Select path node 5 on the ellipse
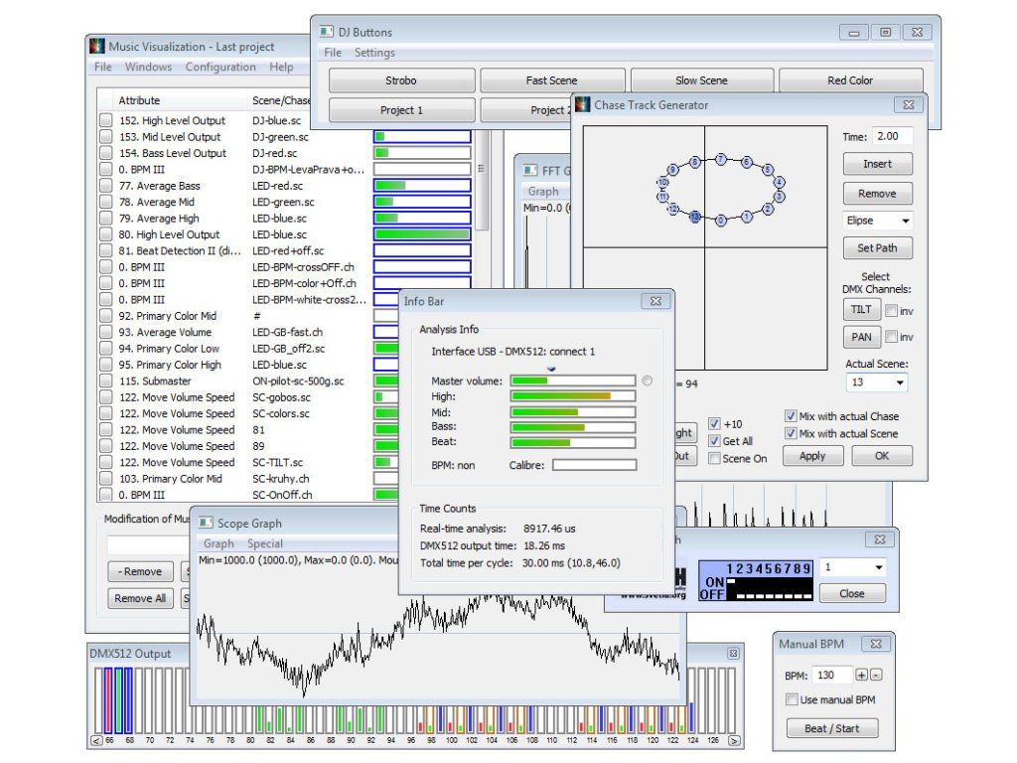1017x763 pixels. [x=768, y=170]
